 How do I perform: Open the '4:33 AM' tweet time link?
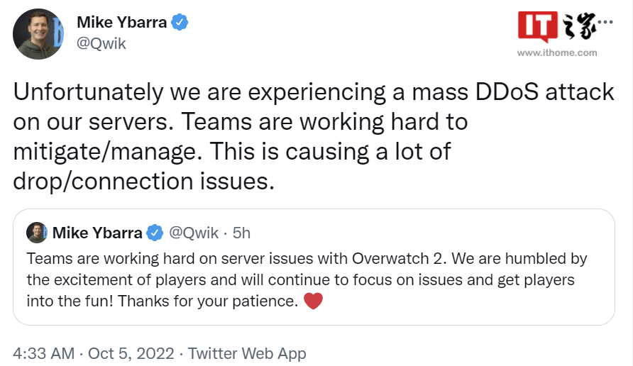tap(45, 353)
